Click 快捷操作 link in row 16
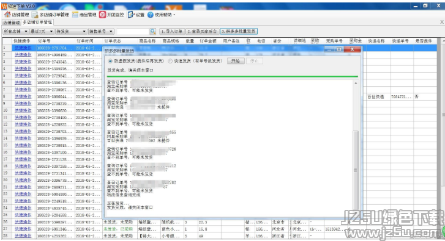445x241 pixels. tap(23, 152)
